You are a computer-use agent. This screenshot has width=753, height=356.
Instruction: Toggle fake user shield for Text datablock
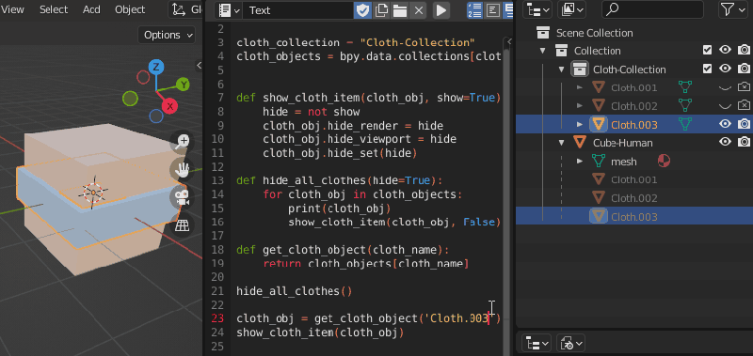[362, 10]
